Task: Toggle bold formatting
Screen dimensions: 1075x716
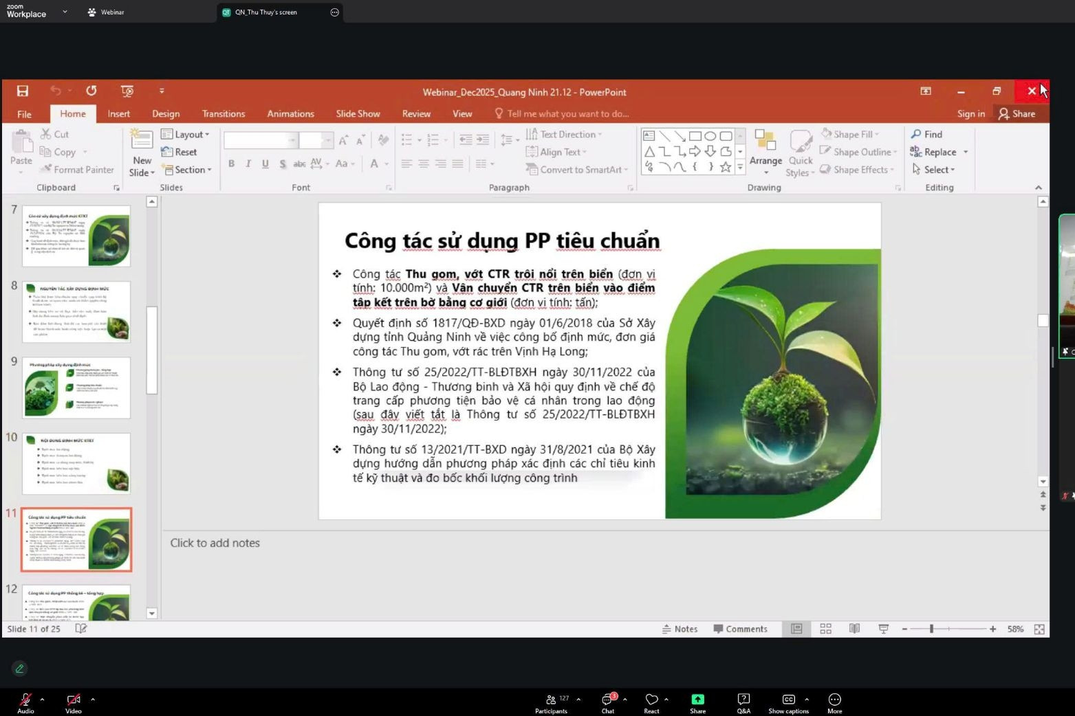Action: (231, 164)
